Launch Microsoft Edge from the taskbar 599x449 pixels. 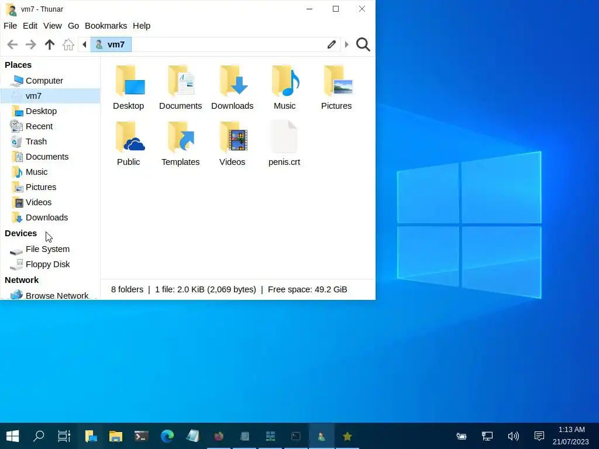coord(167,436)
